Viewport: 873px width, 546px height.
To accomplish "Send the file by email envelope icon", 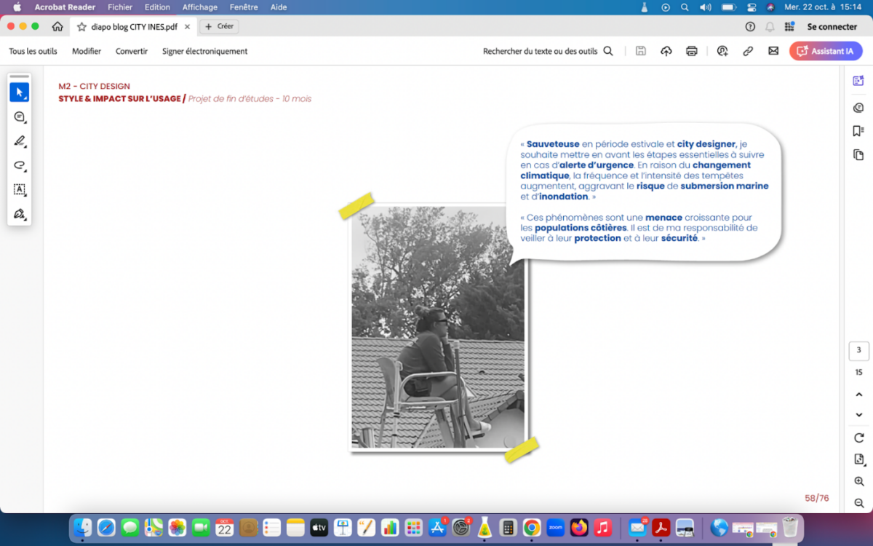I will [773, 51].
